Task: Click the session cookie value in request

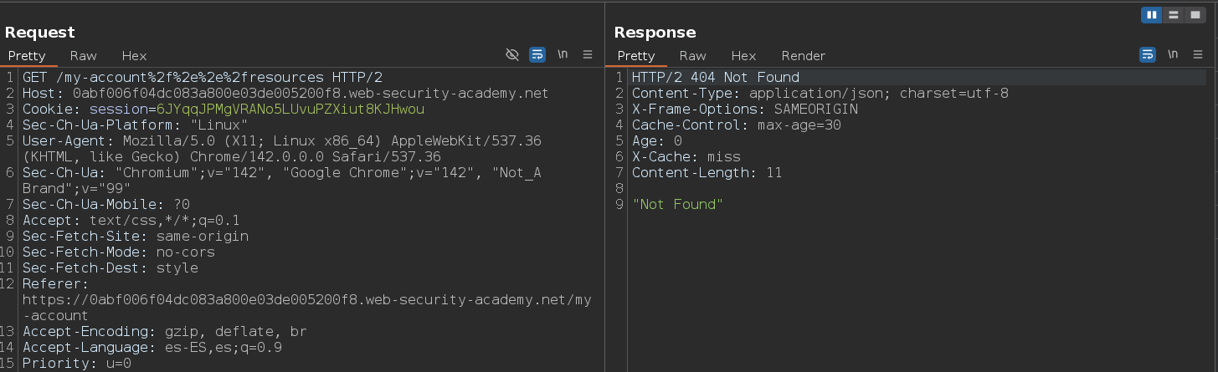Action: [x=290, y=110]
